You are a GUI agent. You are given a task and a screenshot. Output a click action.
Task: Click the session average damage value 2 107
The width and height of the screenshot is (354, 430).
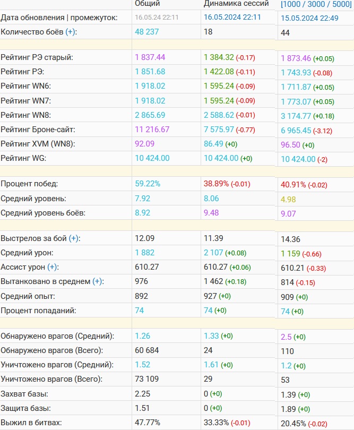[213, 253]
